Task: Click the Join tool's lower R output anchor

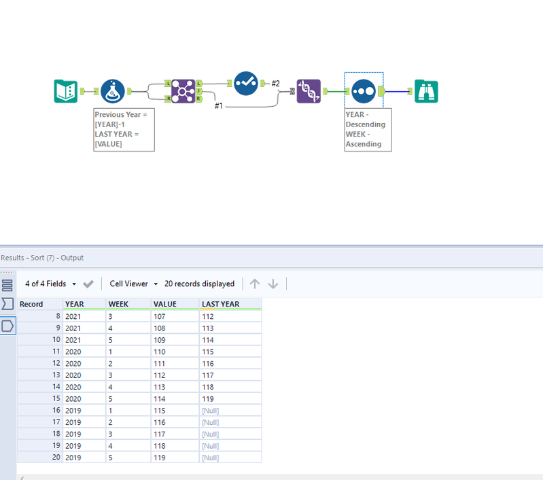Action: 198,99
